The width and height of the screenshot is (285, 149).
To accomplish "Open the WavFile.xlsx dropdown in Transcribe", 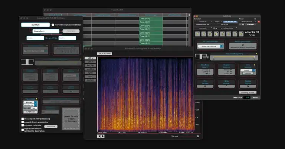I will [x=30, y=105].
